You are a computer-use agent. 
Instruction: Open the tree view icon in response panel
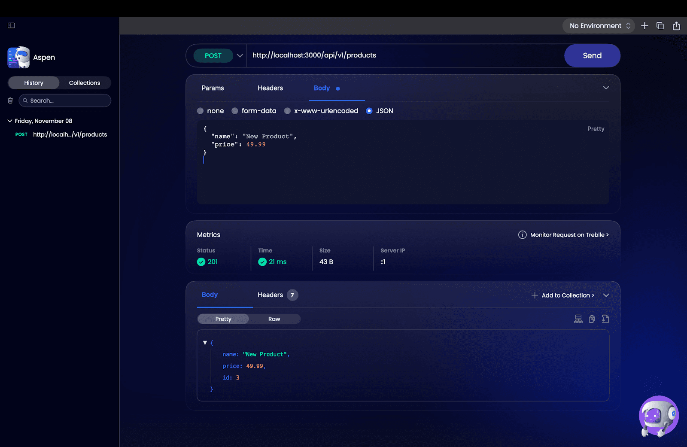(x=578, y=319)
